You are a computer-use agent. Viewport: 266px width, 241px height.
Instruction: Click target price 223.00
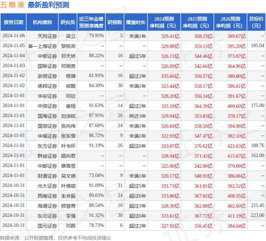click(x=257, y=215)
